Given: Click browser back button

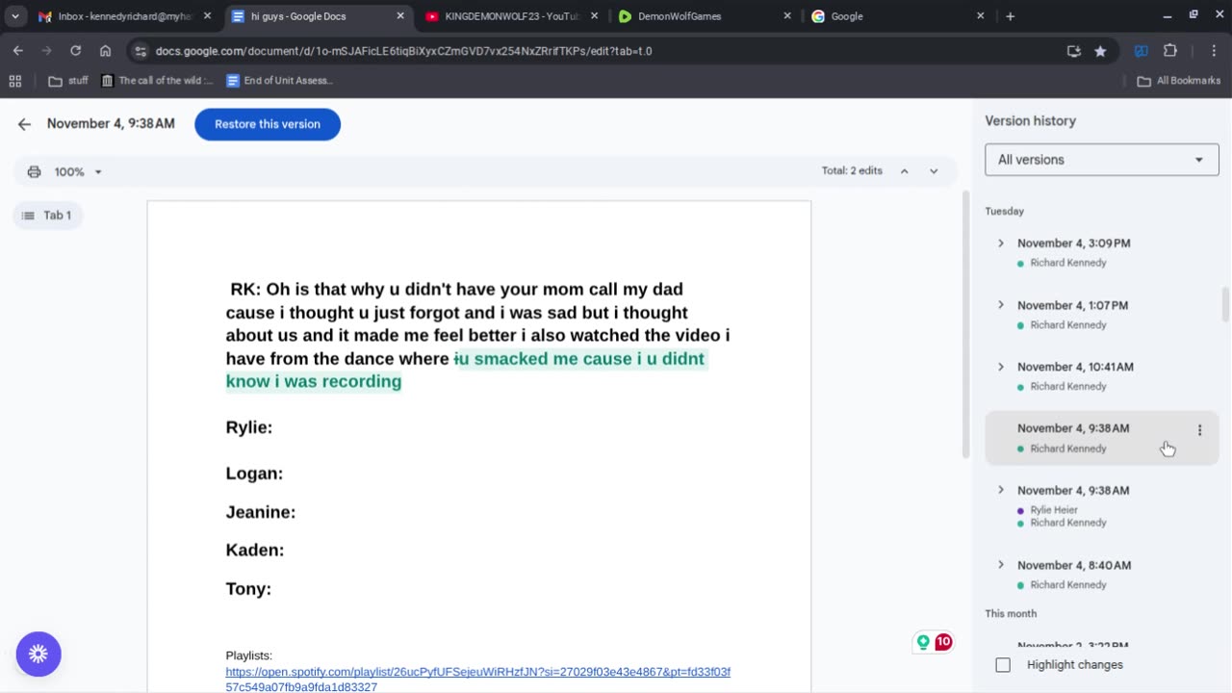Looking at the screenshot, I should pyautogui.click(x=18, y=51).
